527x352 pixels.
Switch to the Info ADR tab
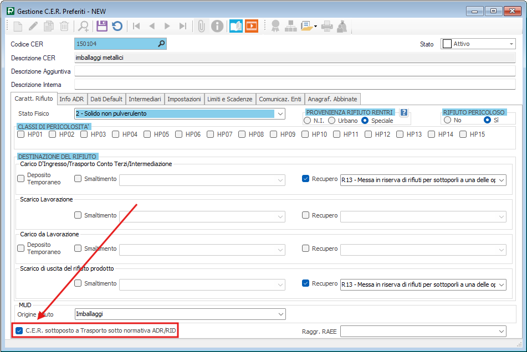point(71,99)
